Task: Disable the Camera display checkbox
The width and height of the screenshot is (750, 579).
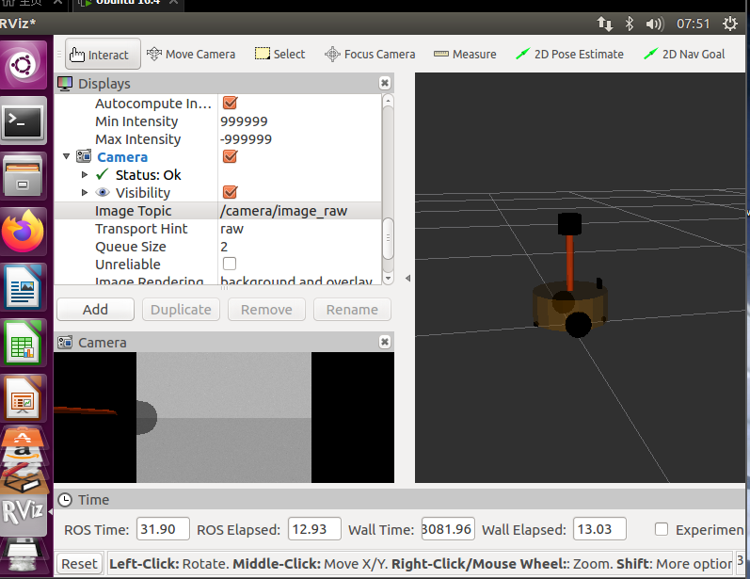Action: 230,157
